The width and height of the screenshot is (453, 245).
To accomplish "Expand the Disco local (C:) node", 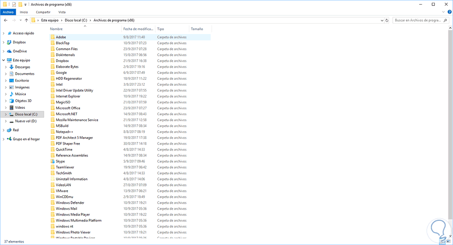I will coord(6,114).
